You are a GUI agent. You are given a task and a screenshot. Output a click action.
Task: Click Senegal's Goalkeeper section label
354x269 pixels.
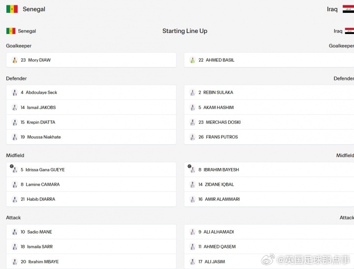coord(19,46)
